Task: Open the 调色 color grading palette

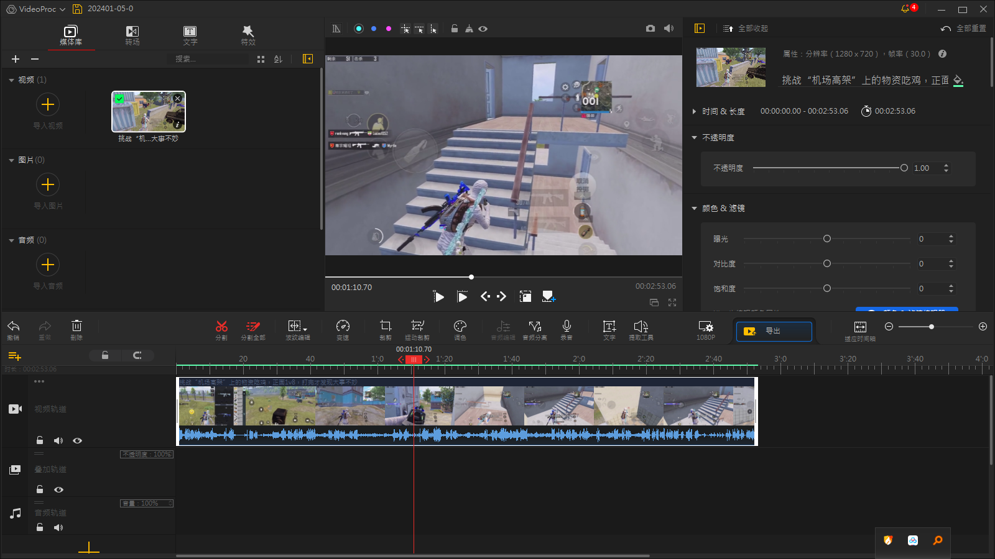Action: tap(460, 330)
